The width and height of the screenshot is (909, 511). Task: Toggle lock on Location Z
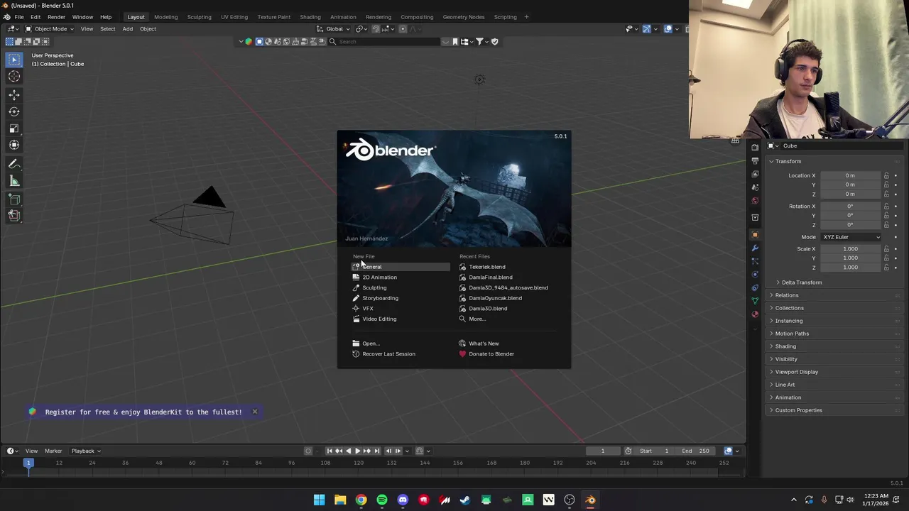[886, 194]
